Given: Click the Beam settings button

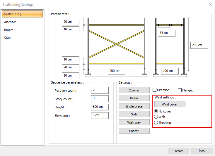Looking at the screenshot, I should click(134, 98).
